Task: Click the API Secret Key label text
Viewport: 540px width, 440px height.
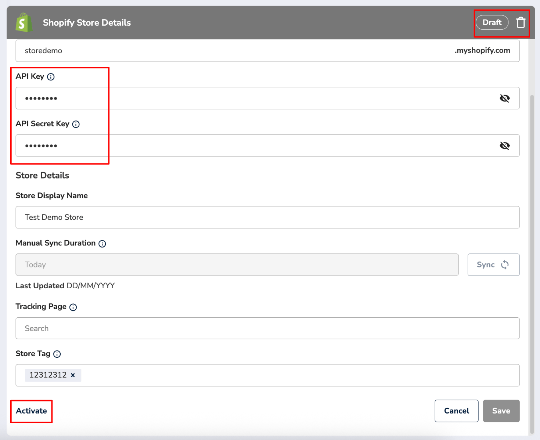Action: (x=43, y=124)
